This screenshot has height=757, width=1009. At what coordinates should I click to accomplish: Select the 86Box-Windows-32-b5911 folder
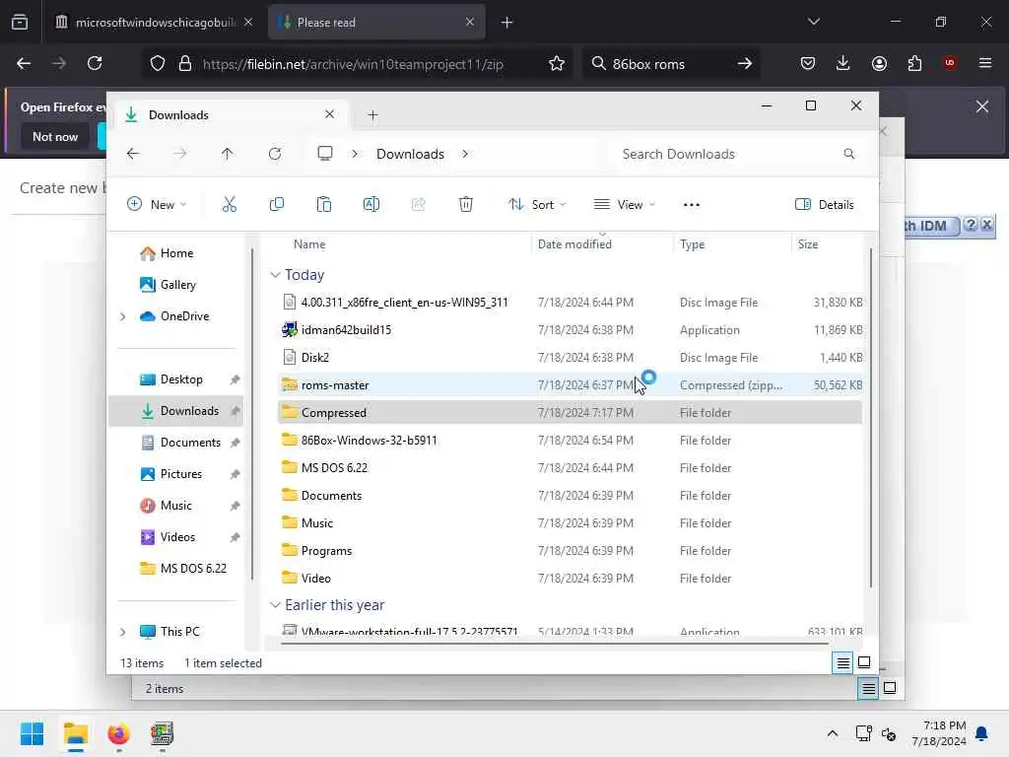click(x=570, y=441)
